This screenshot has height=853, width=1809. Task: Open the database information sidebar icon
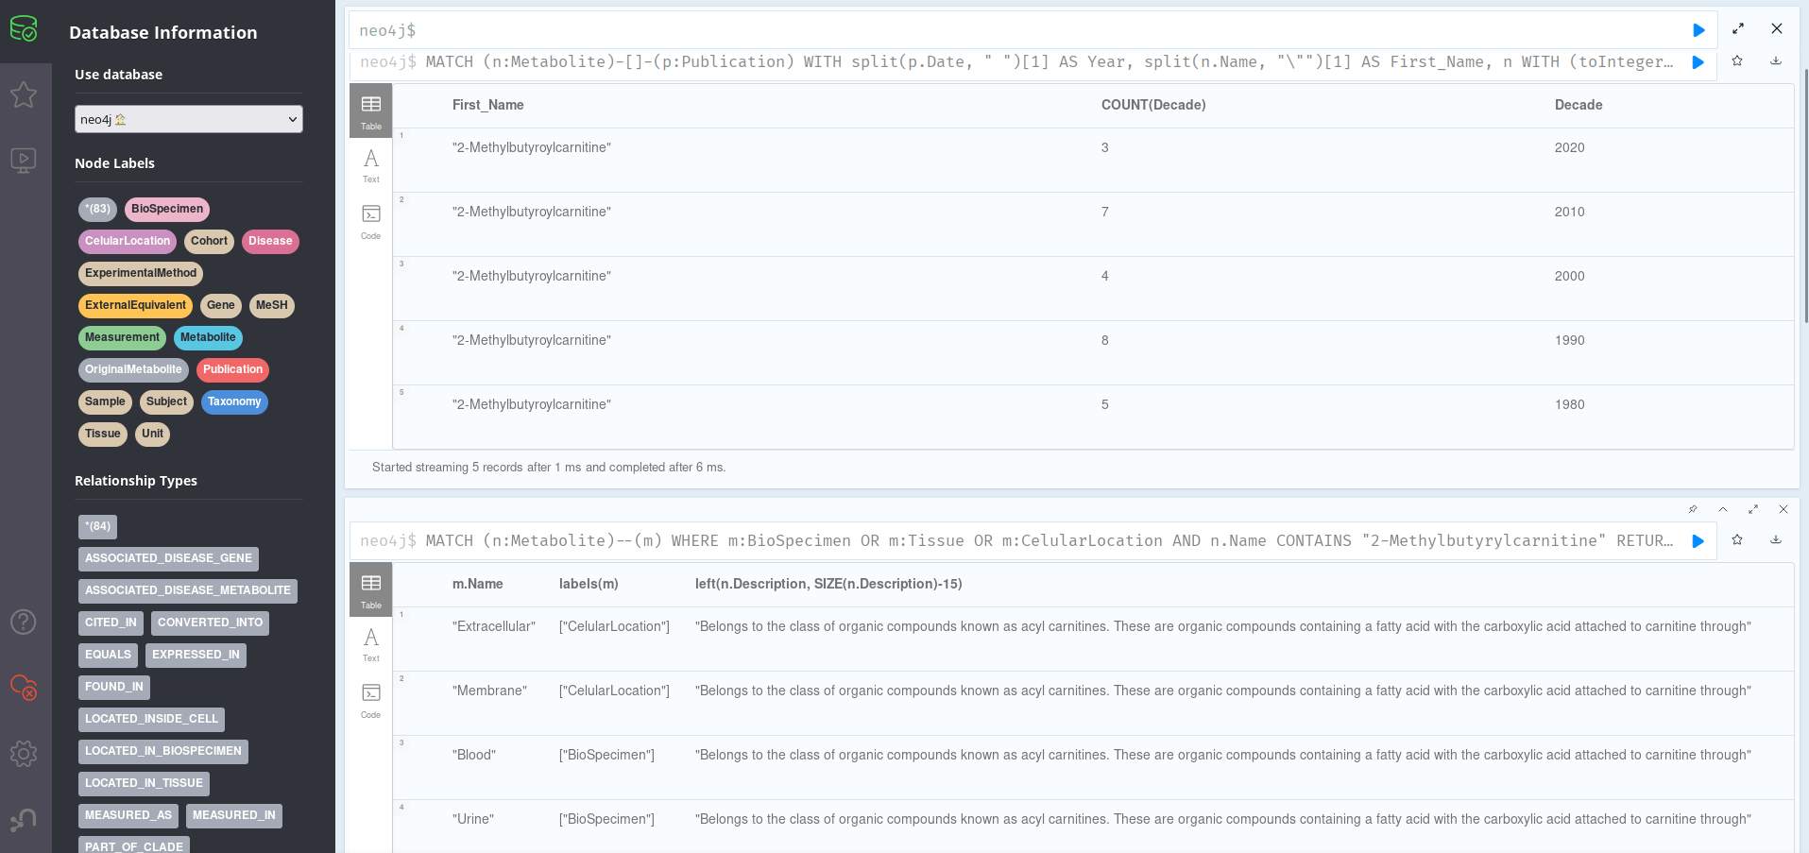[24, 29]
